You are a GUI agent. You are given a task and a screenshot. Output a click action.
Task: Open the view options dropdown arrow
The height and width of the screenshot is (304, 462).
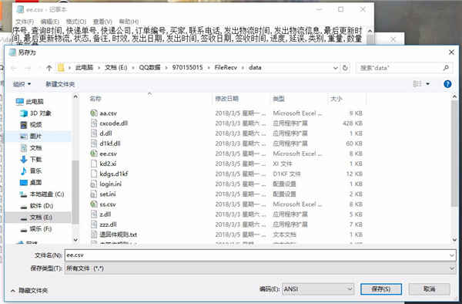427,84
